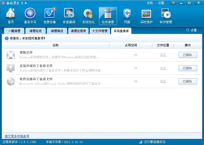Minimize the 金山卫士 window
Viewport: 204px width, 145px height.
(x=181, y=3)
